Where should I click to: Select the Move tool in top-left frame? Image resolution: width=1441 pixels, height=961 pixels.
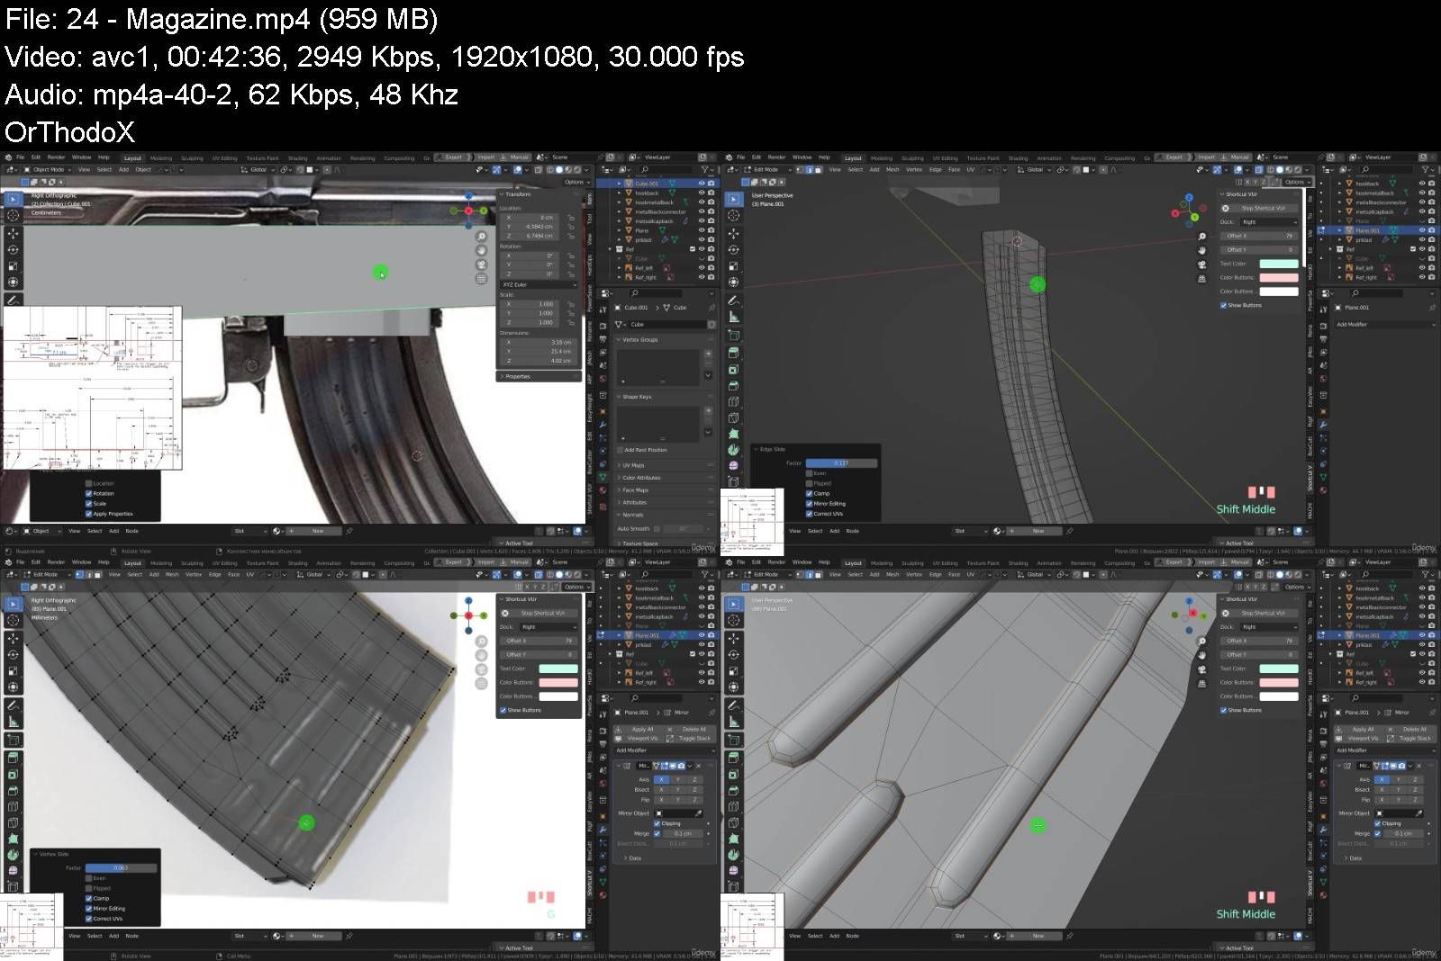pos(13,233)
